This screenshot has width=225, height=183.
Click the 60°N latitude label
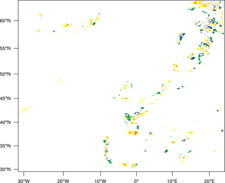pos(5,21)
